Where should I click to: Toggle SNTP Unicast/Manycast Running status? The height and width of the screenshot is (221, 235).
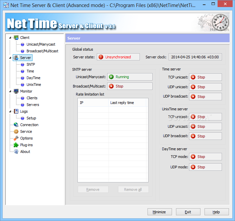tap(130, 77)
